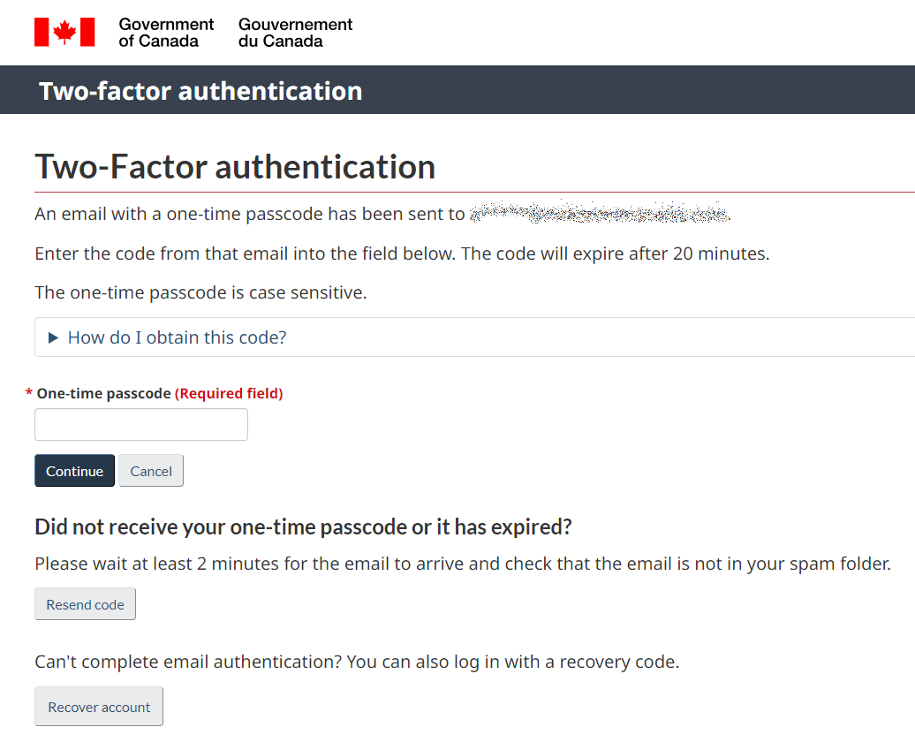Expand 'How do I obtain this code?' details

(177, 337)
